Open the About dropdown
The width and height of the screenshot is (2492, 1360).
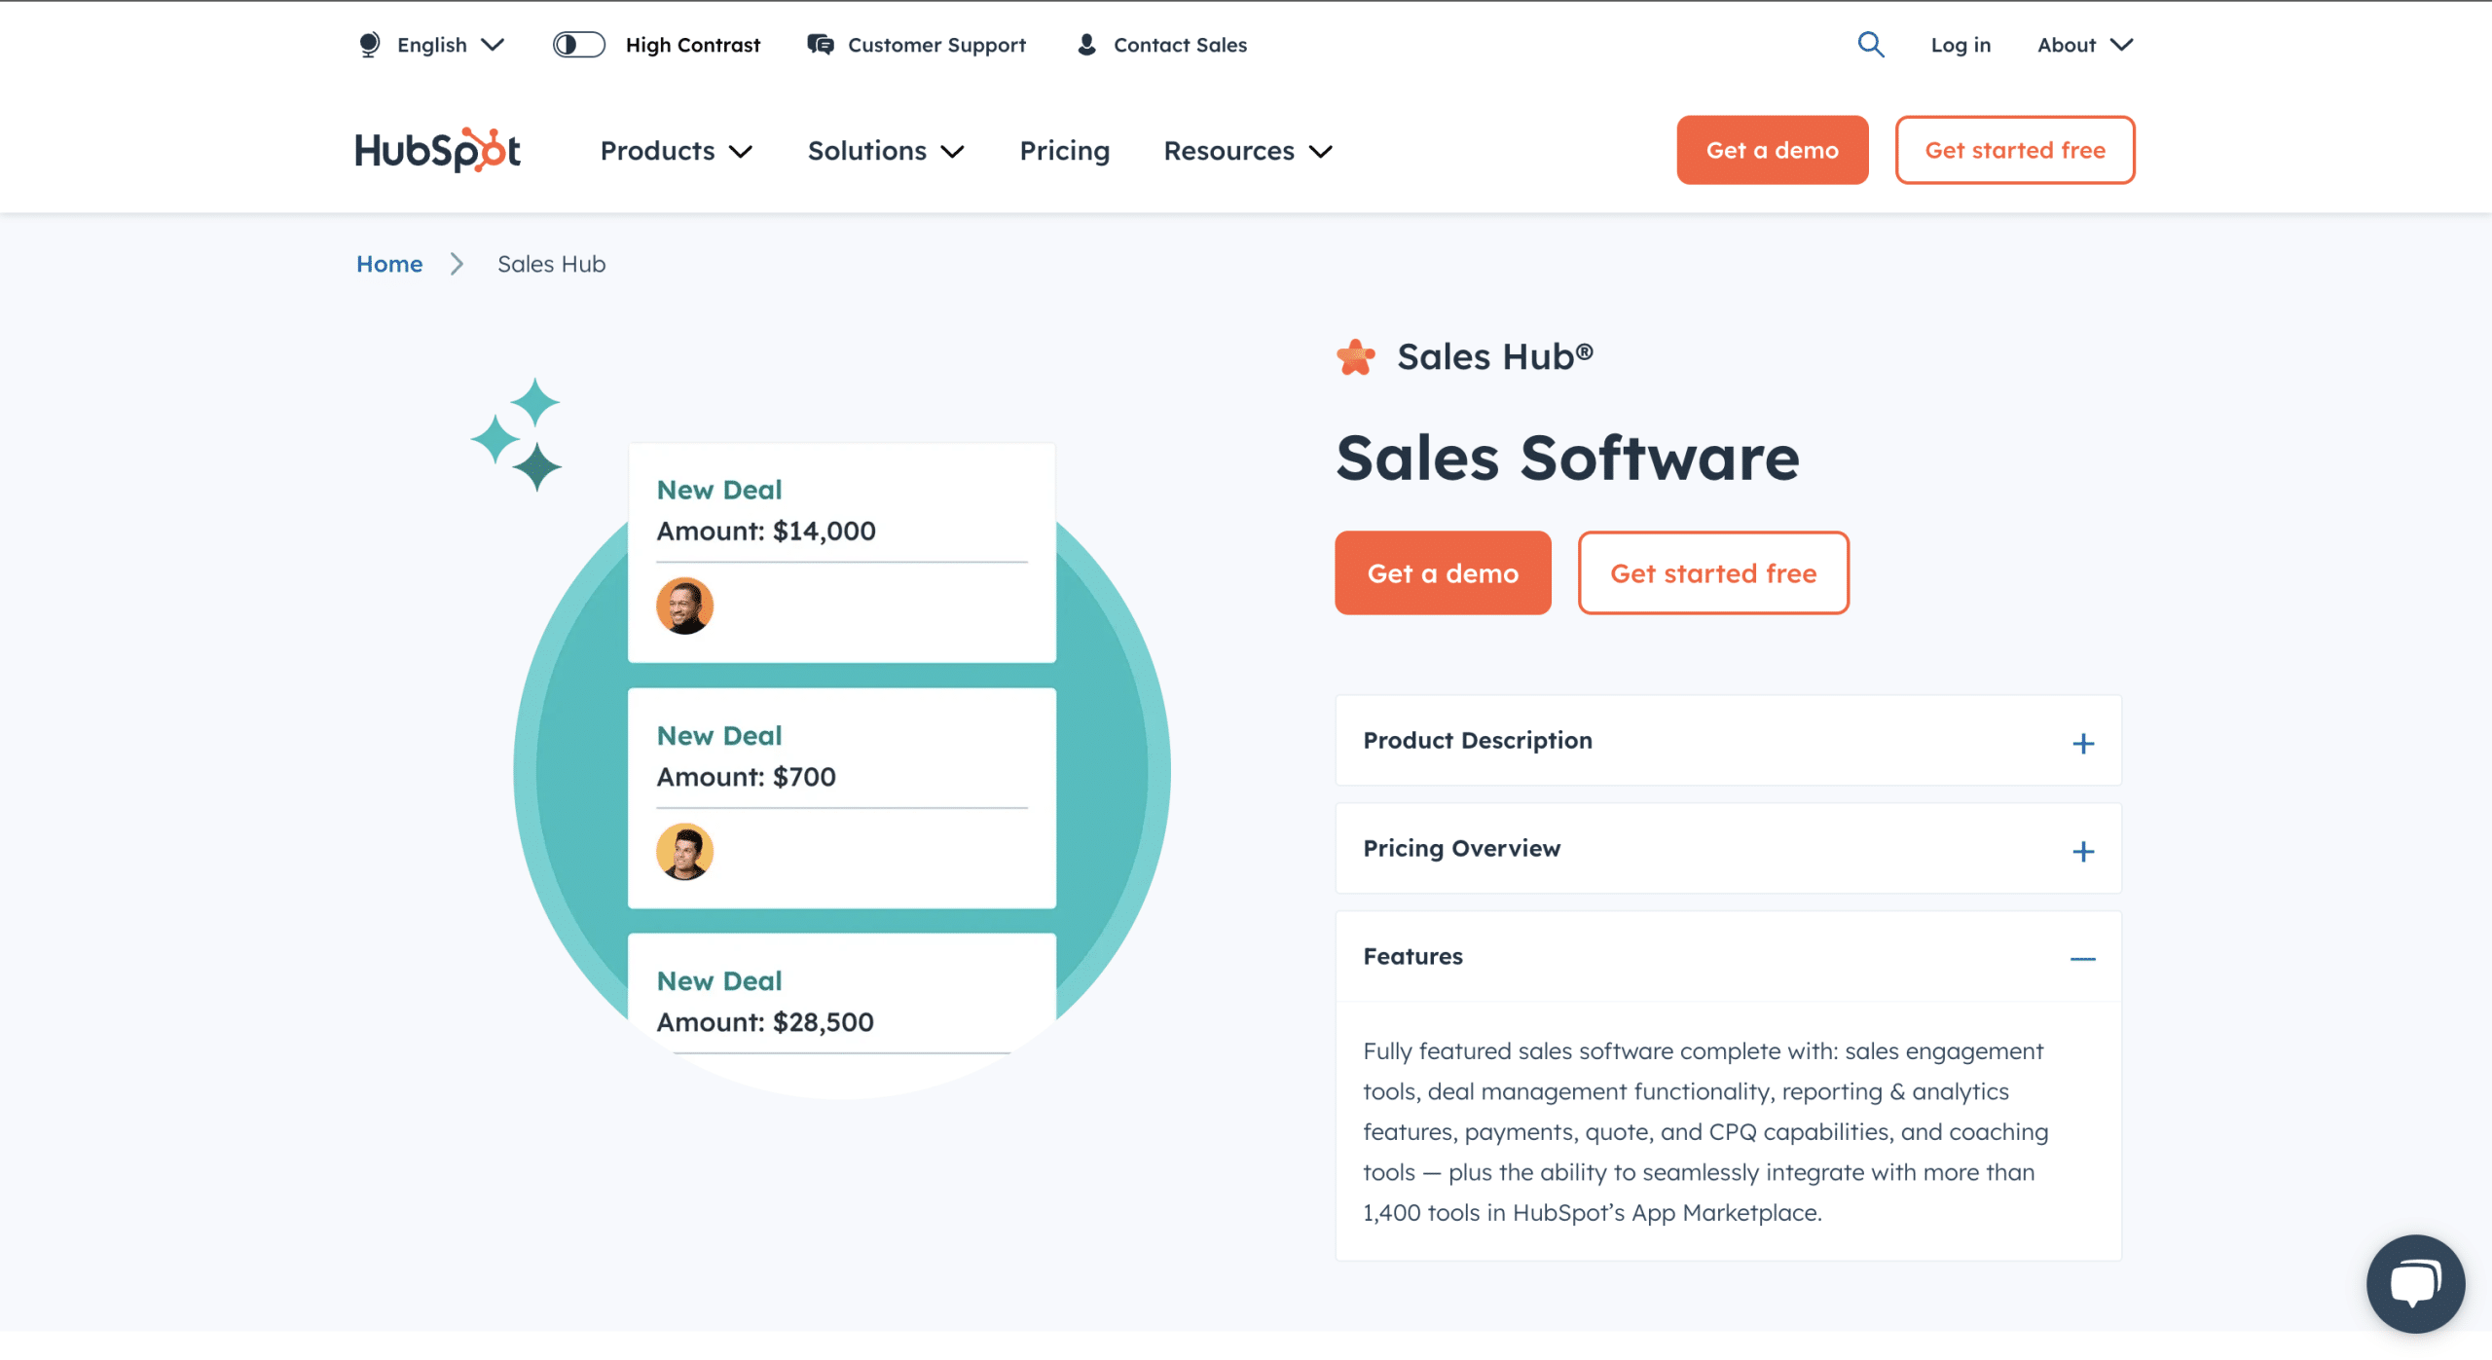pos(2084,45)
